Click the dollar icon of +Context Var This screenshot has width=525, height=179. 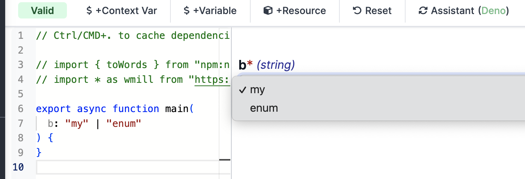(x=89, y=11)
